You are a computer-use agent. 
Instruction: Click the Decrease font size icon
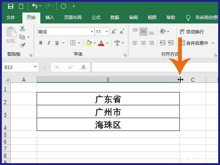coord(122,32)
